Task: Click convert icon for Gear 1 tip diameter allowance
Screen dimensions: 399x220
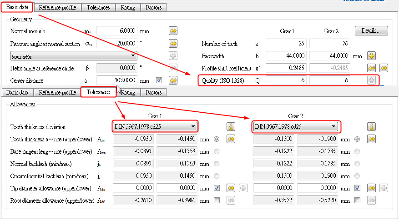Action: coord(231,188)
